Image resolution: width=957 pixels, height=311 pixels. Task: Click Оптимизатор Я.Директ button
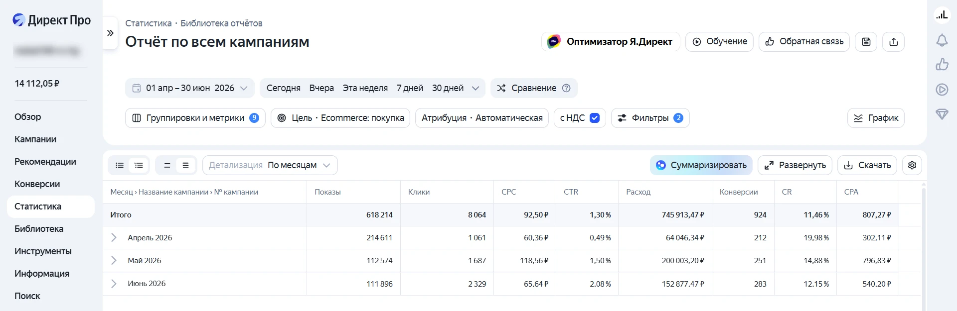[x=611, y=42]
